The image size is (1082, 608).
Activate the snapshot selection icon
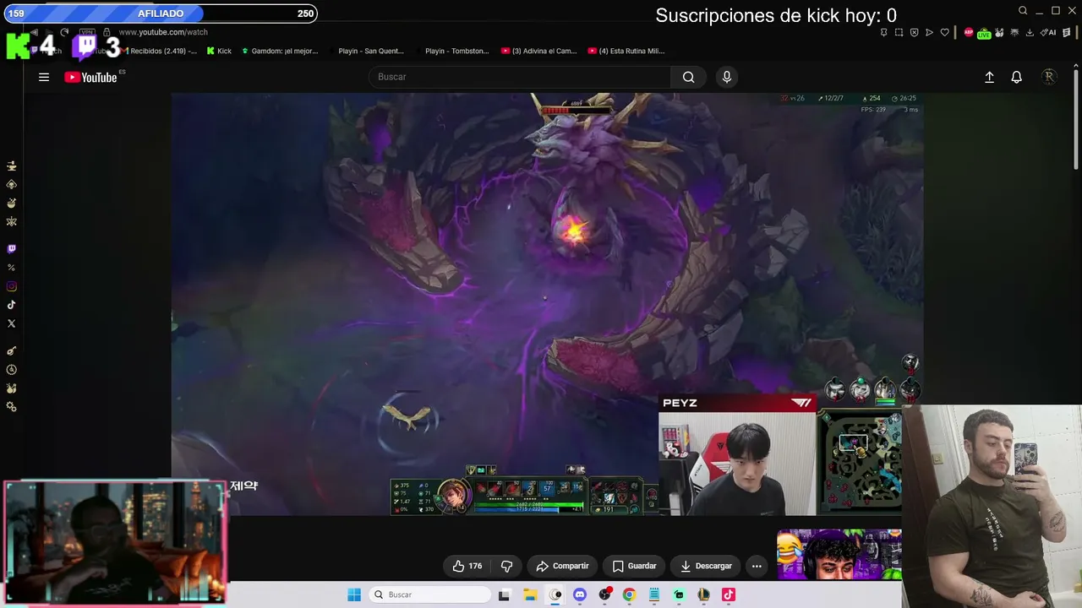(x=899, y=32)
